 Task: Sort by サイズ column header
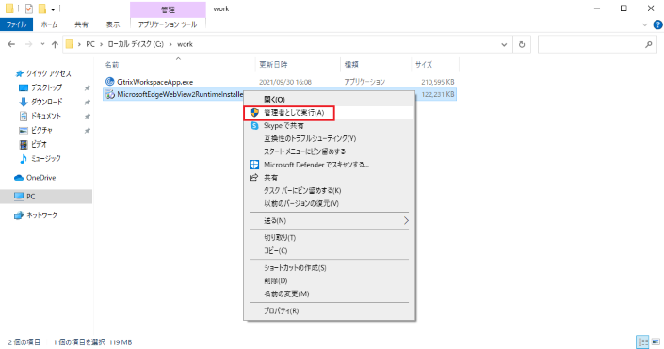(x=424, y=64)
